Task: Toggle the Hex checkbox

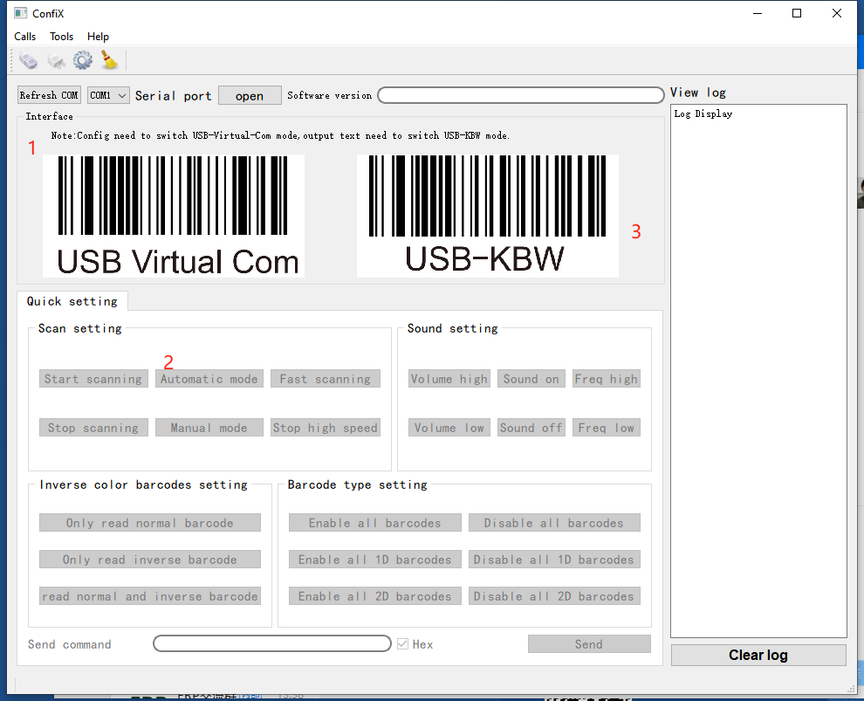Action: (403, 643)
